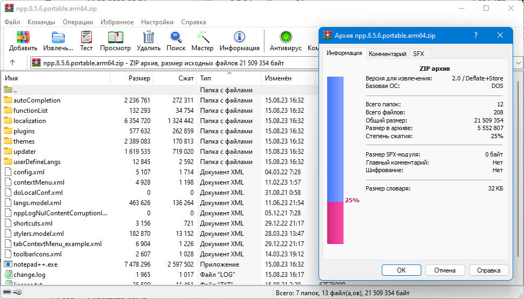Click WinRAR icon in dialog title bar
This screenshot has width=524, height=299.
pos(328,36)
